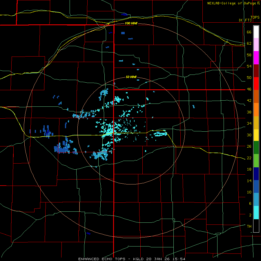This screenshot has height=261, width=261.
Task: Select the cyan 6 kft legend swatch
Action: pyautogui.click(x=256, y=213)
